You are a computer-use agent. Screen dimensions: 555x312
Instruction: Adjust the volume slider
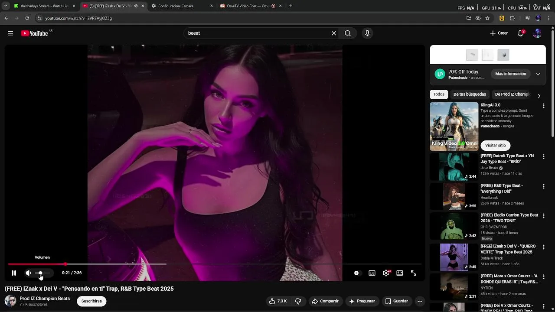pyautogui.click(x=42, y=273)
